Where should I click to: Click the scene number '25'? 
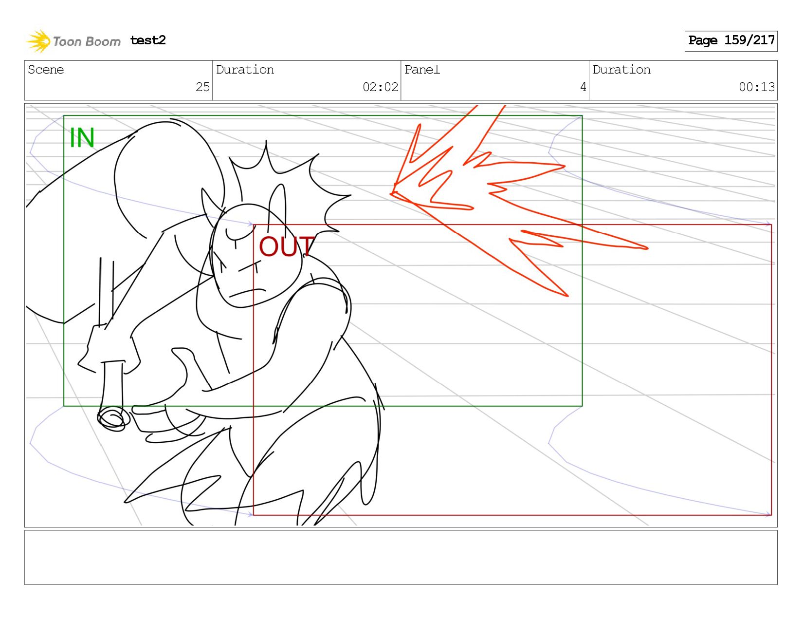click(x=202, y=87)
